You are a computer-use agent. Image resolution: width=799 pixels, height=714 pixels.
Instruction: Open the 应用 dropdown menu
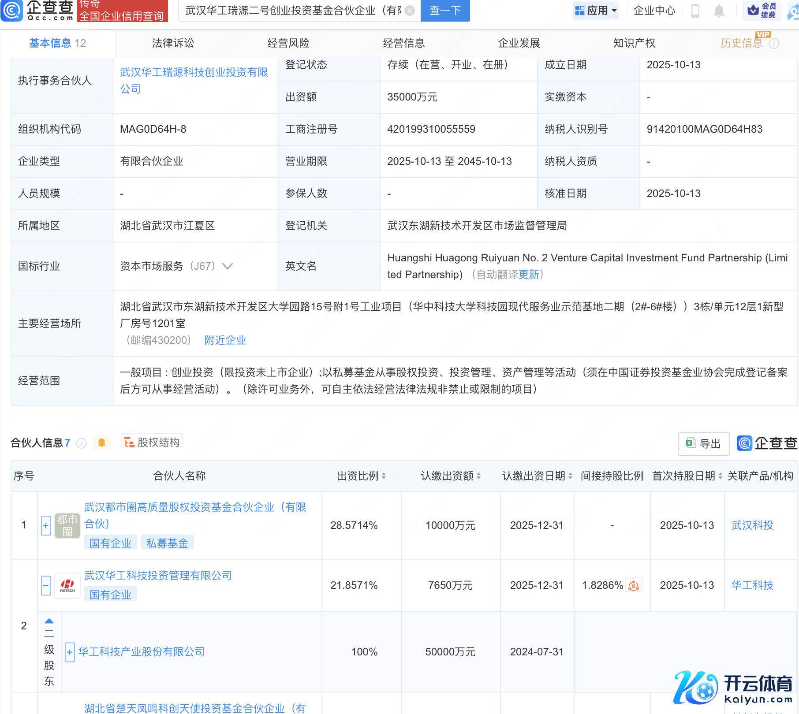coord(596,11)
